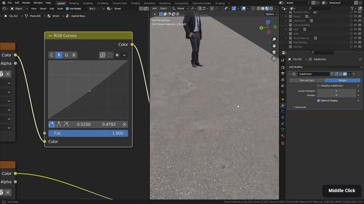
Task: Select rendered viewport shading mode
Action: [x=271, y=8]
